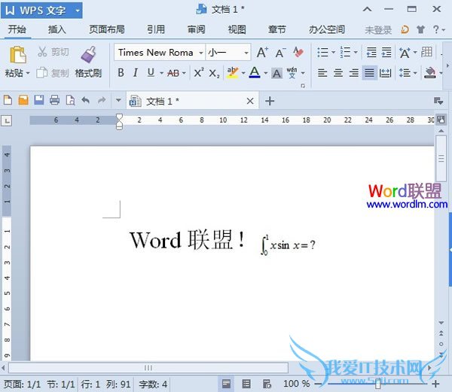Click the table borders grid icon
This screenshot has height=392, width=452.
[426, 52]
